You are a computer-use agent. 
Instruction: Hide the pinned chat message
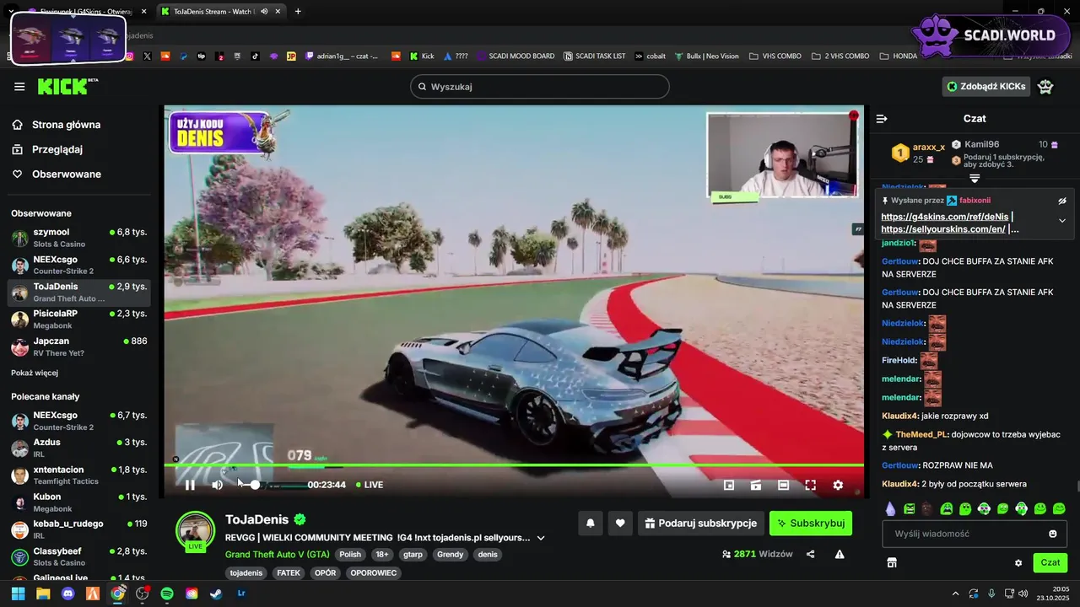point(1062,201)
